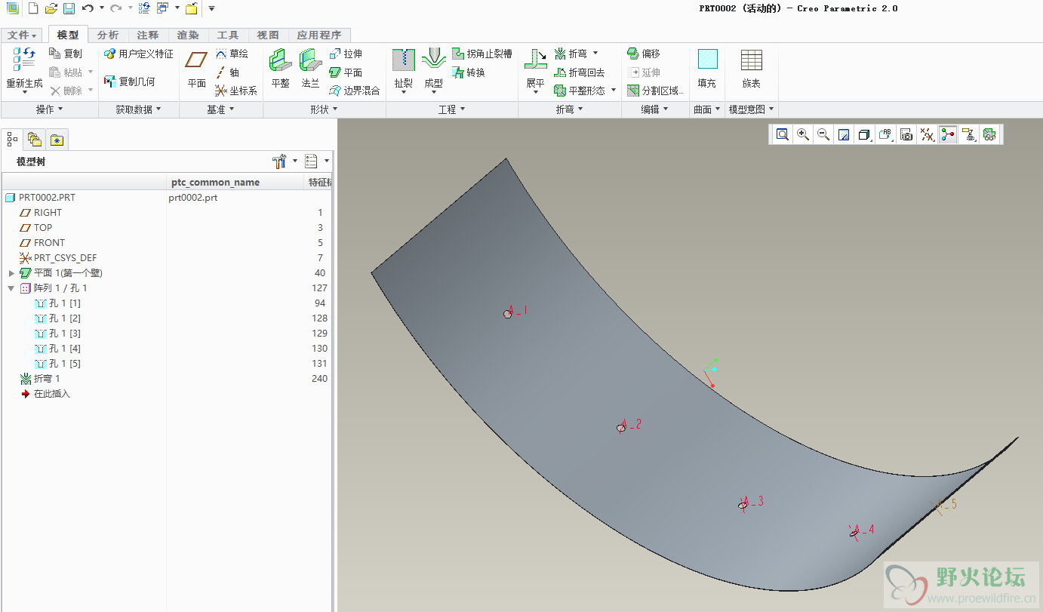Click the Rip (扯裂) tool icon
The image size is (1043, 612).
tap(404, 60)
